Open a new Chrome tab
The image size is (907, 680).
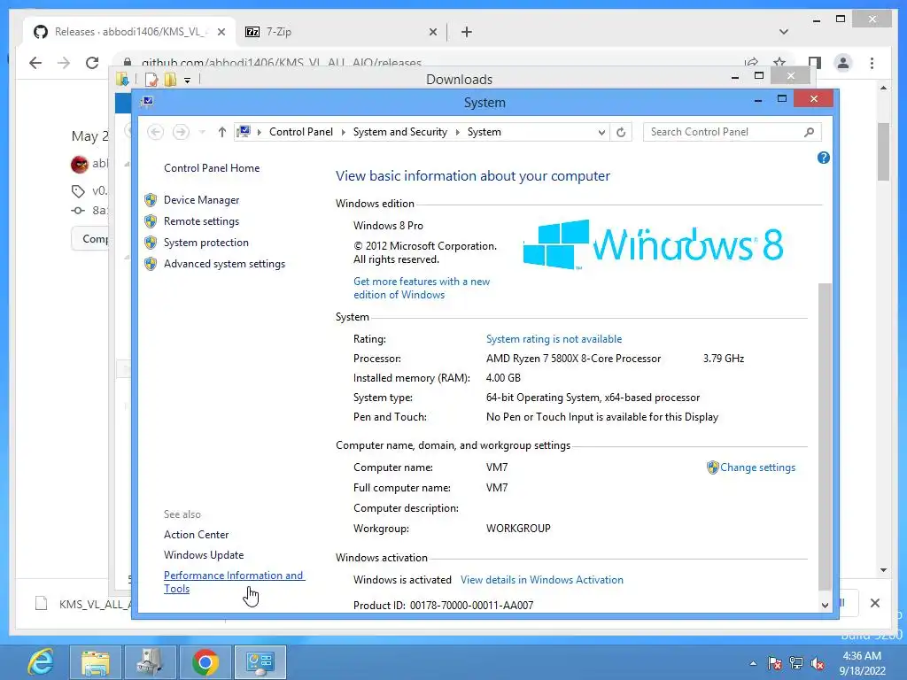466,33
